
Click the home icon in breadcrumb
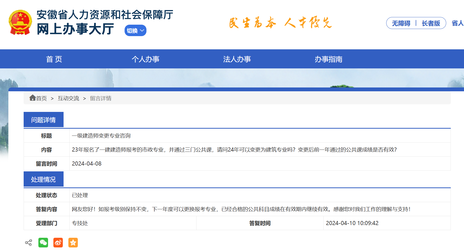point(32,98)
